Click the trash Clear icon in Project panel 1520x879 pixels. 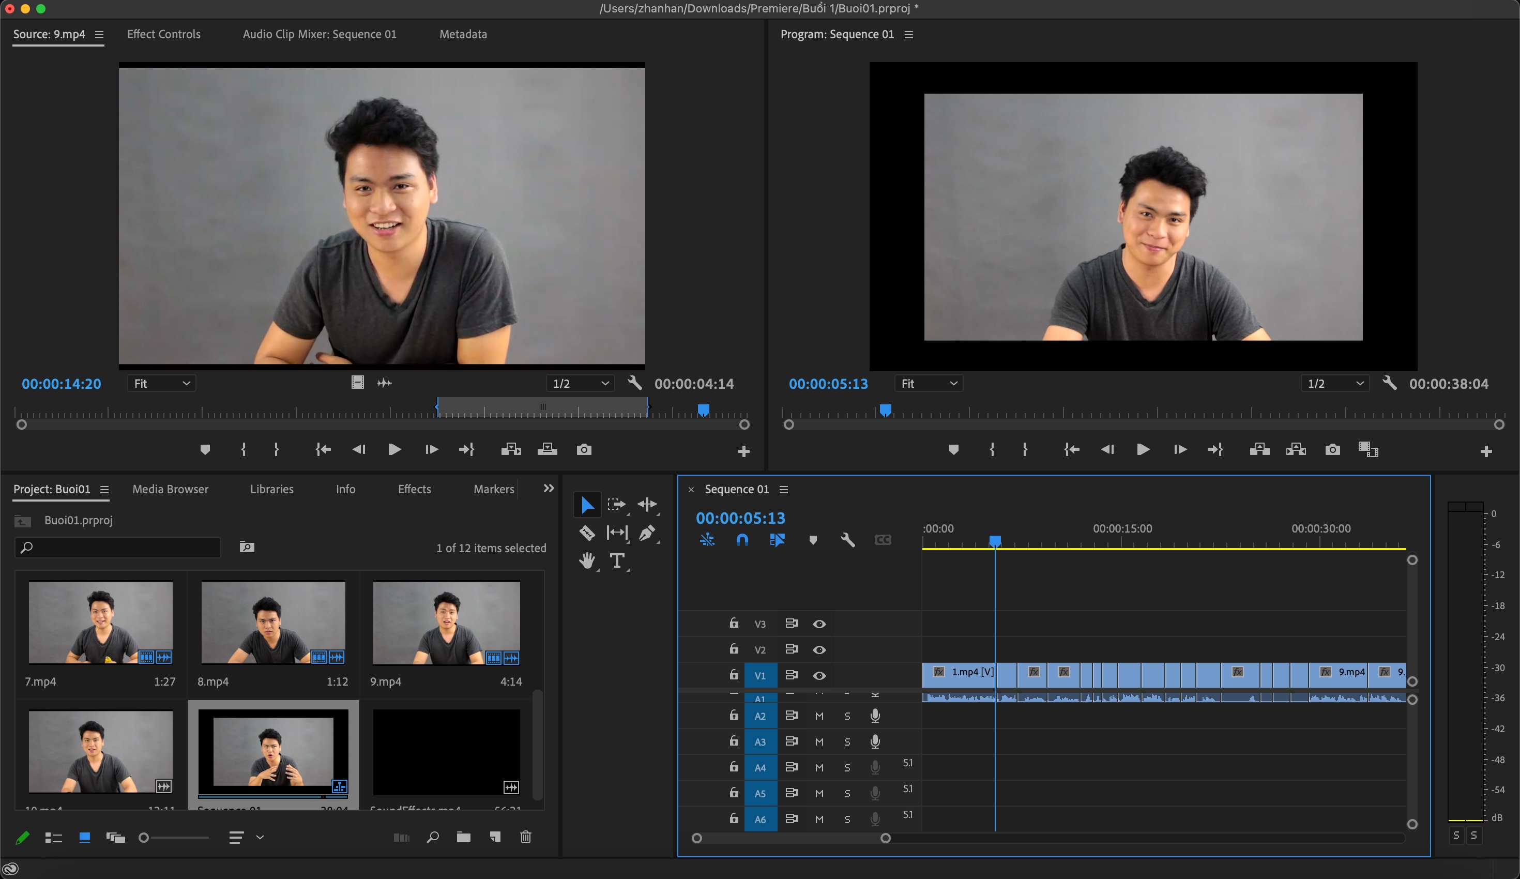coord(526,837)
